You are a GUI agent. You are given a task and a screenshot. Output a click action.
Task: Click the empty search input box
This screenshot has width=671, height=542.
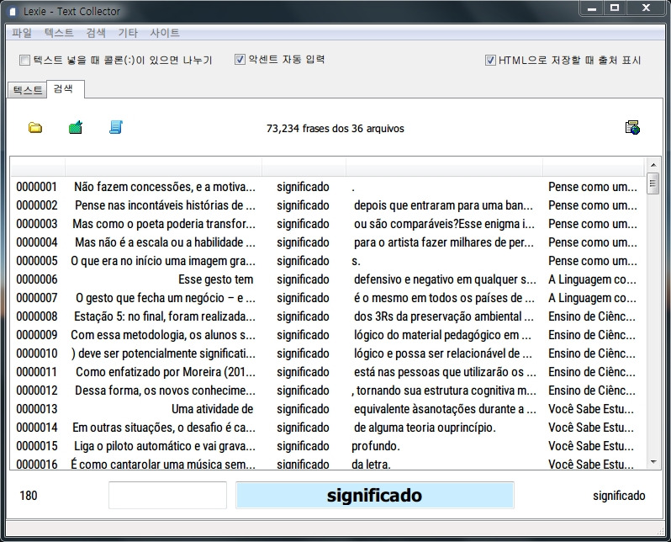pyautogui.click(x=167, y=496)
